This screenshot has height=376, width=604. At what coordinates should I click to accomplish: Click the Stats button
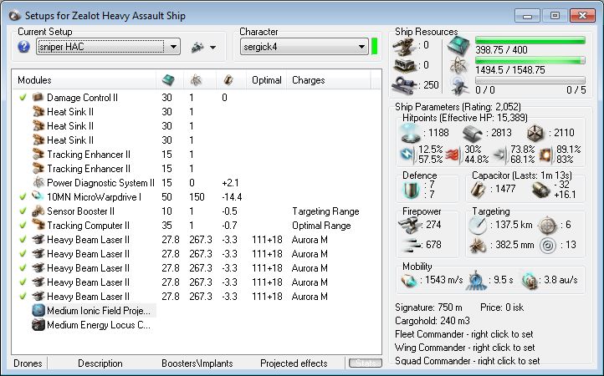pyautogui.click(x=366, y=363)
